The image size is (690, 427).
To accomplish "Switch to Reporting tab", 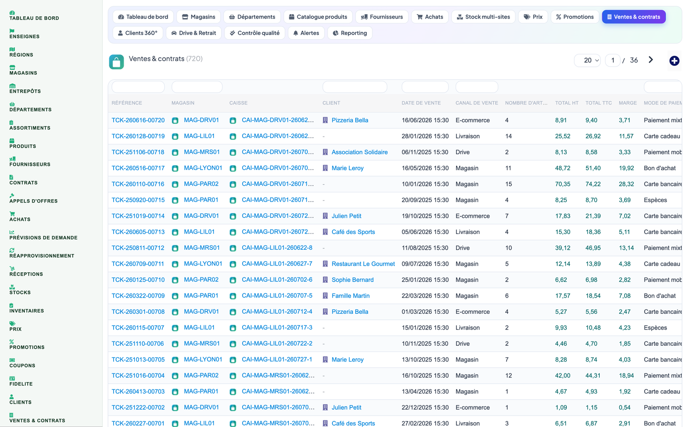I will click(x=350, y=33).
